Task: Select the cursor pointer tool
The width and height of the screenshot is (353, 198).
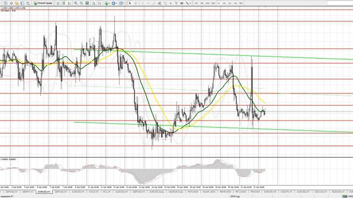Action: click(x=130, y=3)
